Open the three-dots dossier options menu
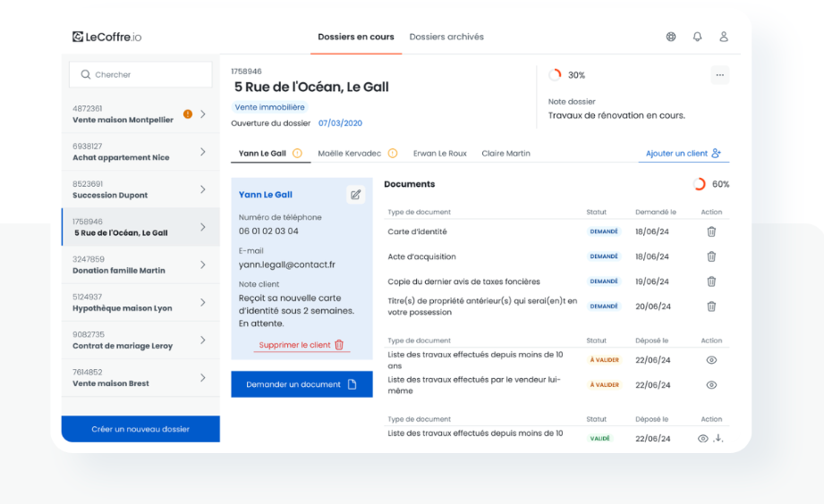824x504 pixels. pos(720,75)
